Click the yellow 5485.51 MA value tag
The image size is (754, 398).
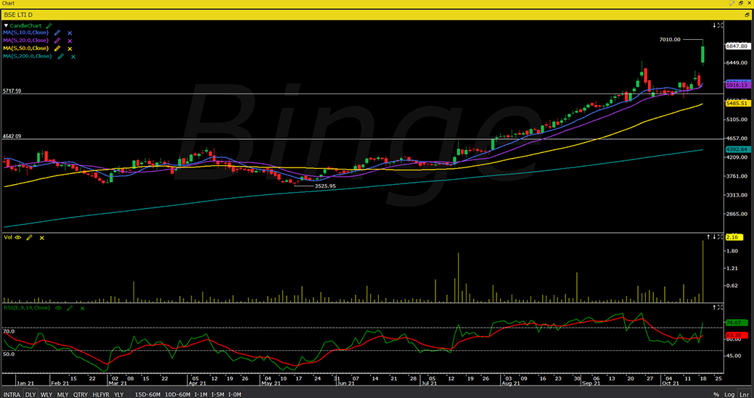pos(737,103)
